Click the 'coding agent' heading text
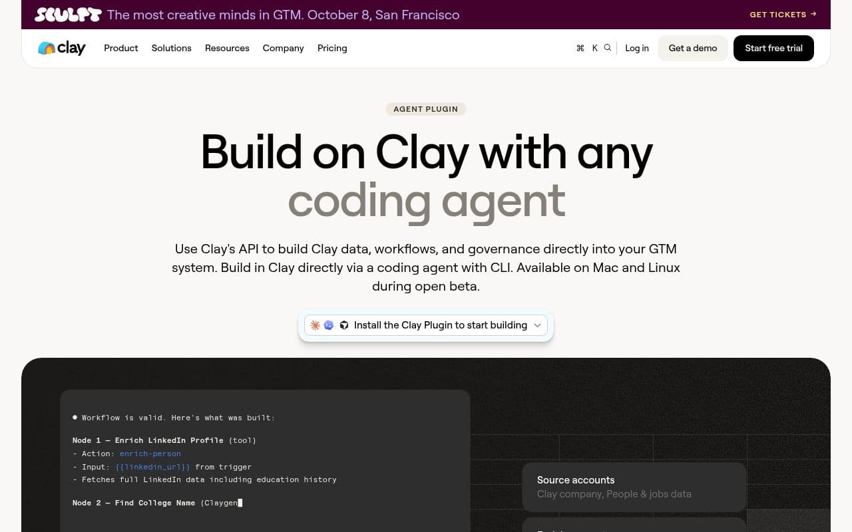 coord(426,200)
